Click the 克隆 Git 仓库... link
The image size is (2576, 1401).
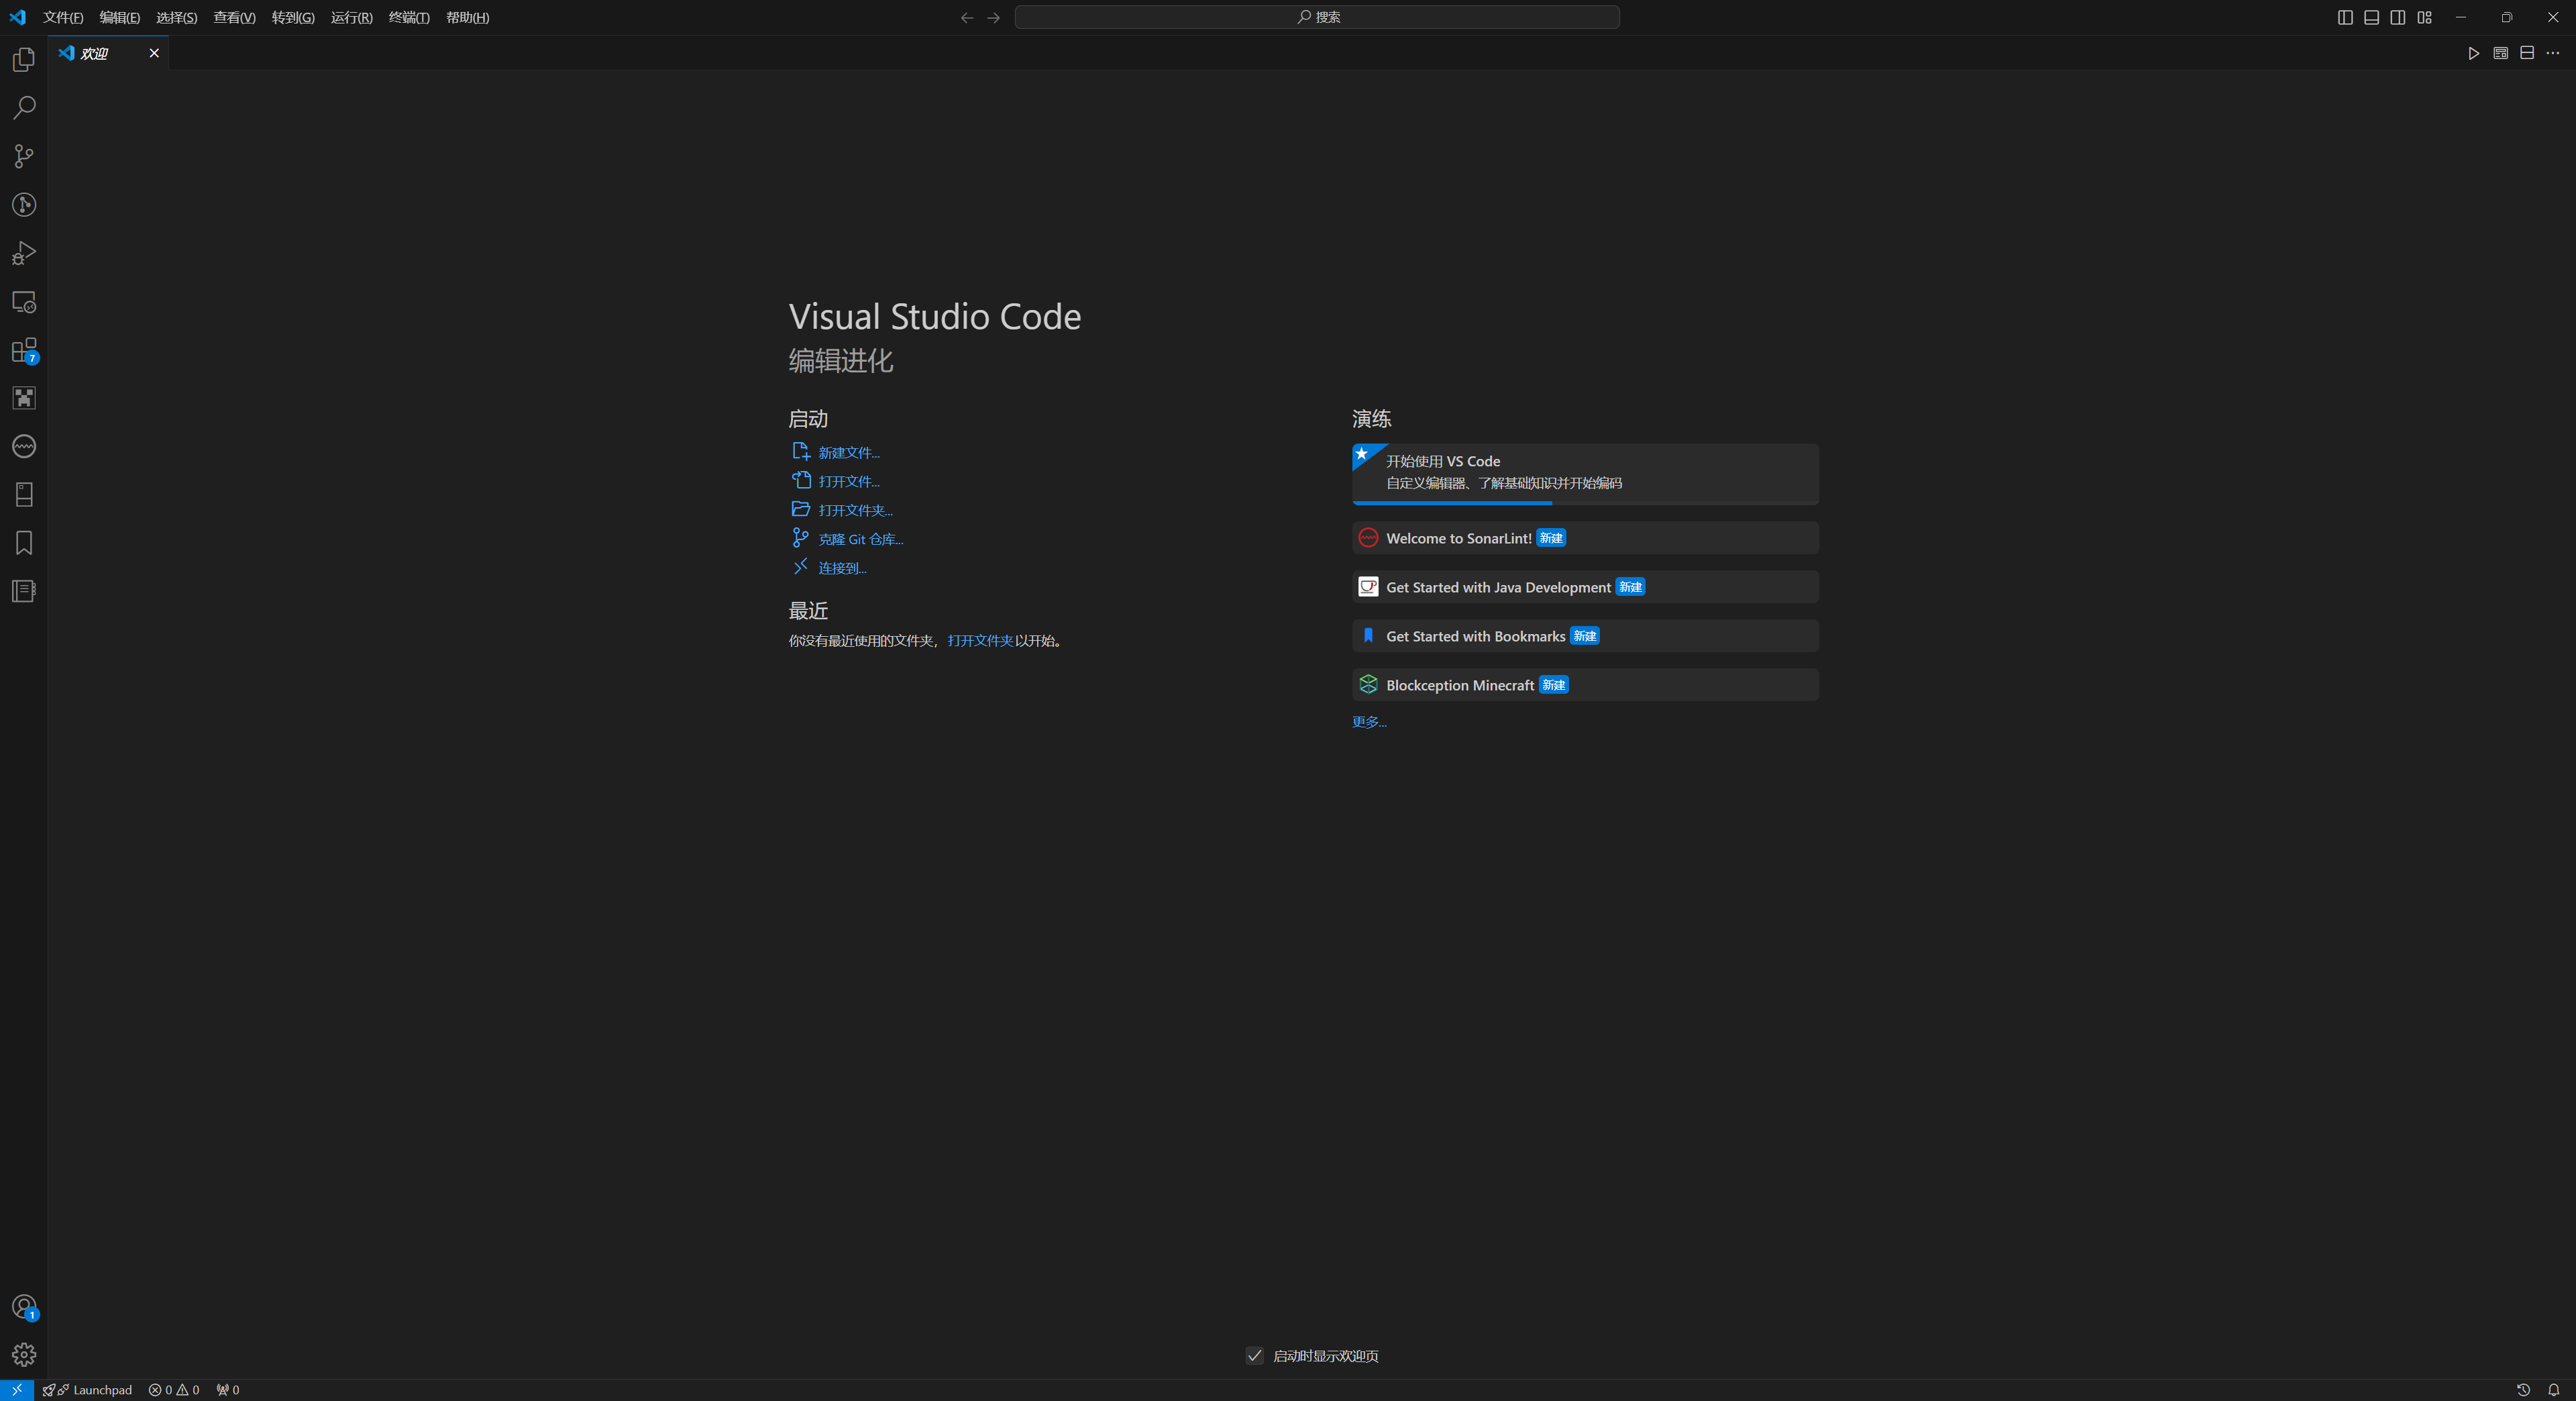coord(861,539)
